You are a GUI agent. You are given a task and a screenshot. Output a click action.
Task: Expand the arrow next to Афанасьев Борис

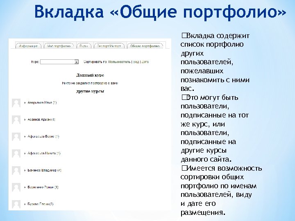tap(25, 137)
